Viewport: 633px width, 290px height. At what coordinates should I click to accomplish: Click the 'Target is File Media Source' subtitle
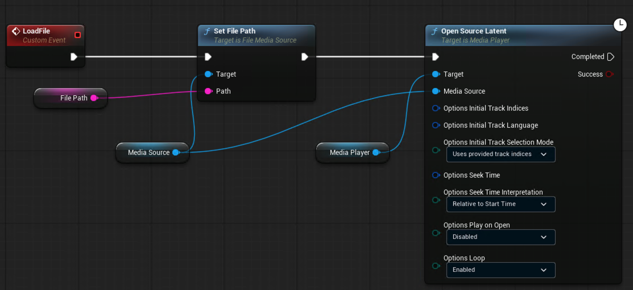click(x=255, y=40)
